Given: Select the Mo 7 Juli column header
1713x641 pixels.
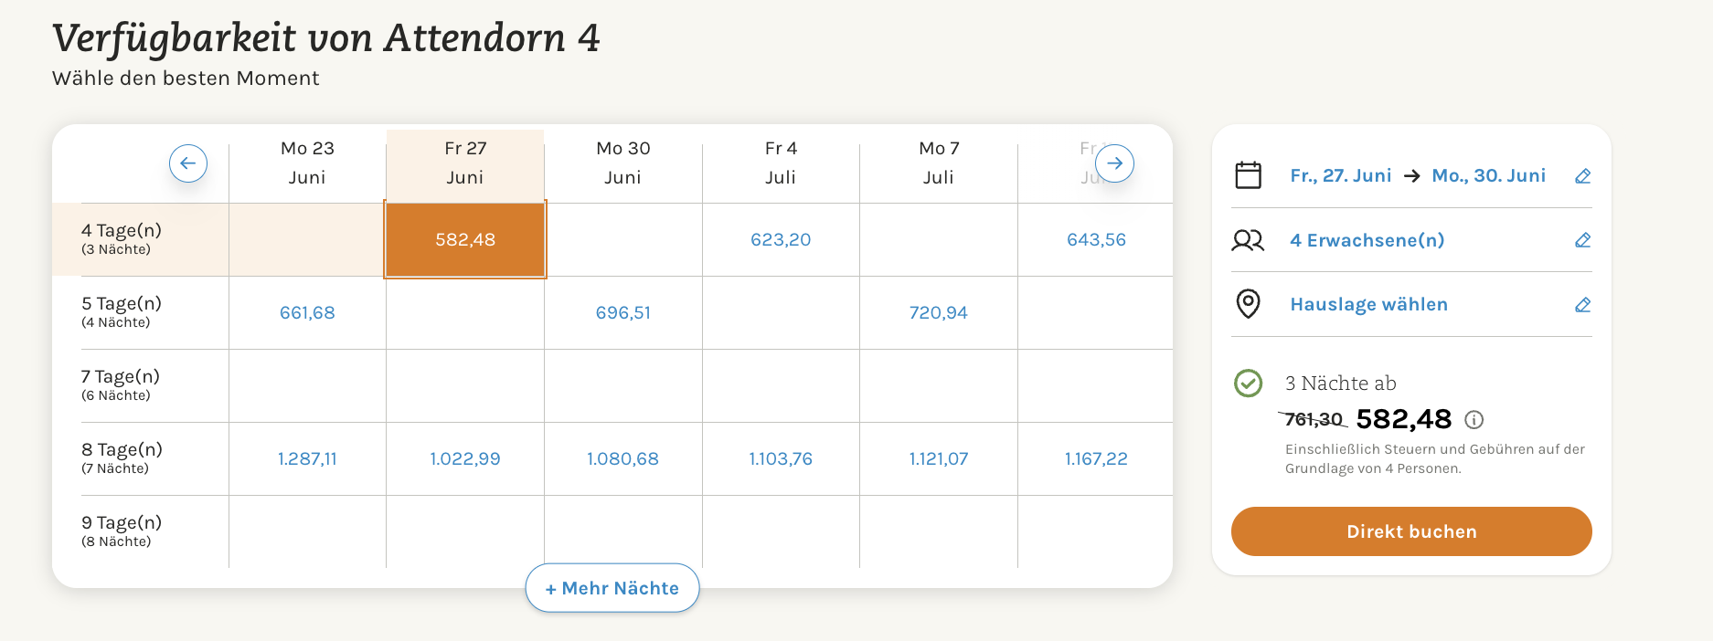Looking at the screenshot, I should (x=939, y=163).
